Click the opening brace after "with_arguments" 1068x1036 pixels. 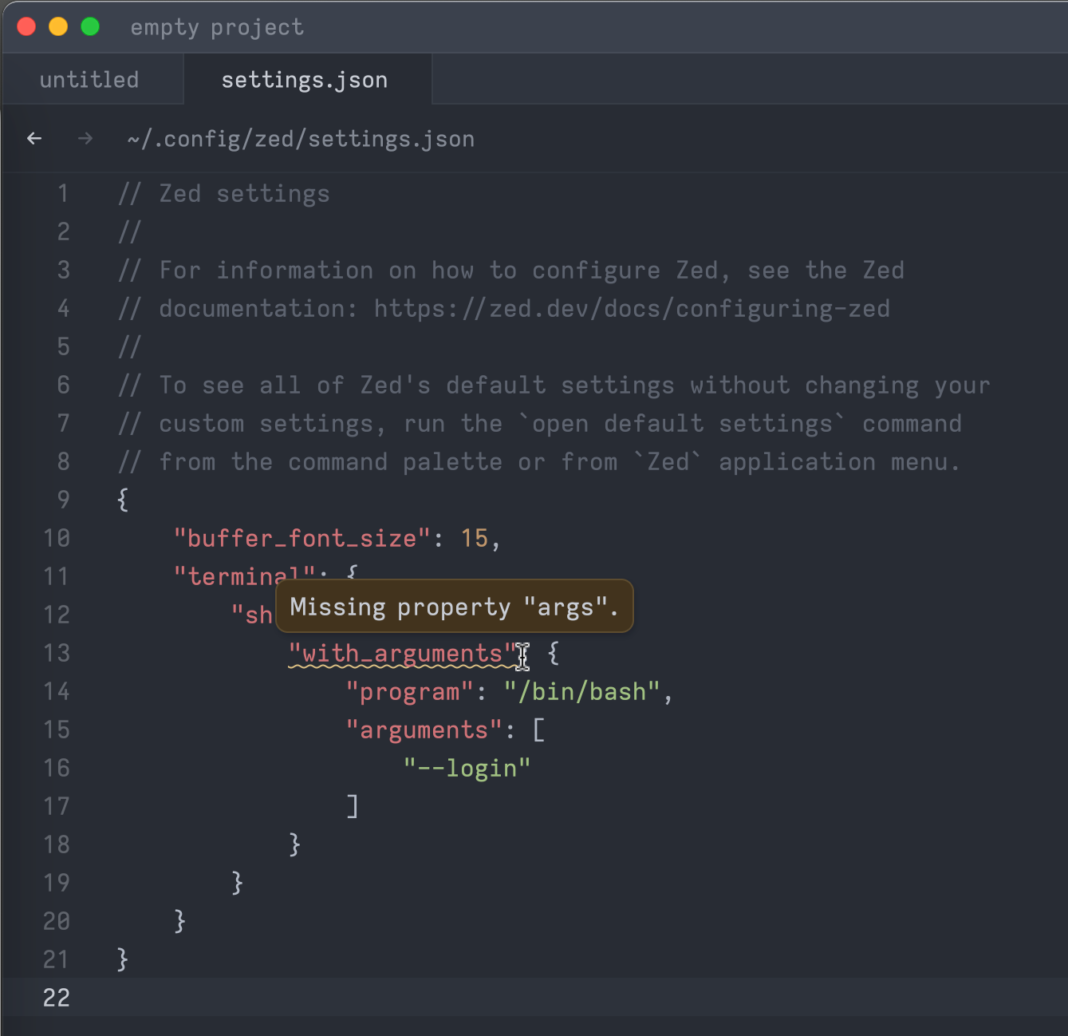click(x=554, y=654)
